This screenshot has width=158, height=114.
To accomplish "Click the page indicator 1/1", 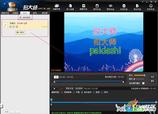I will [7, 112].
